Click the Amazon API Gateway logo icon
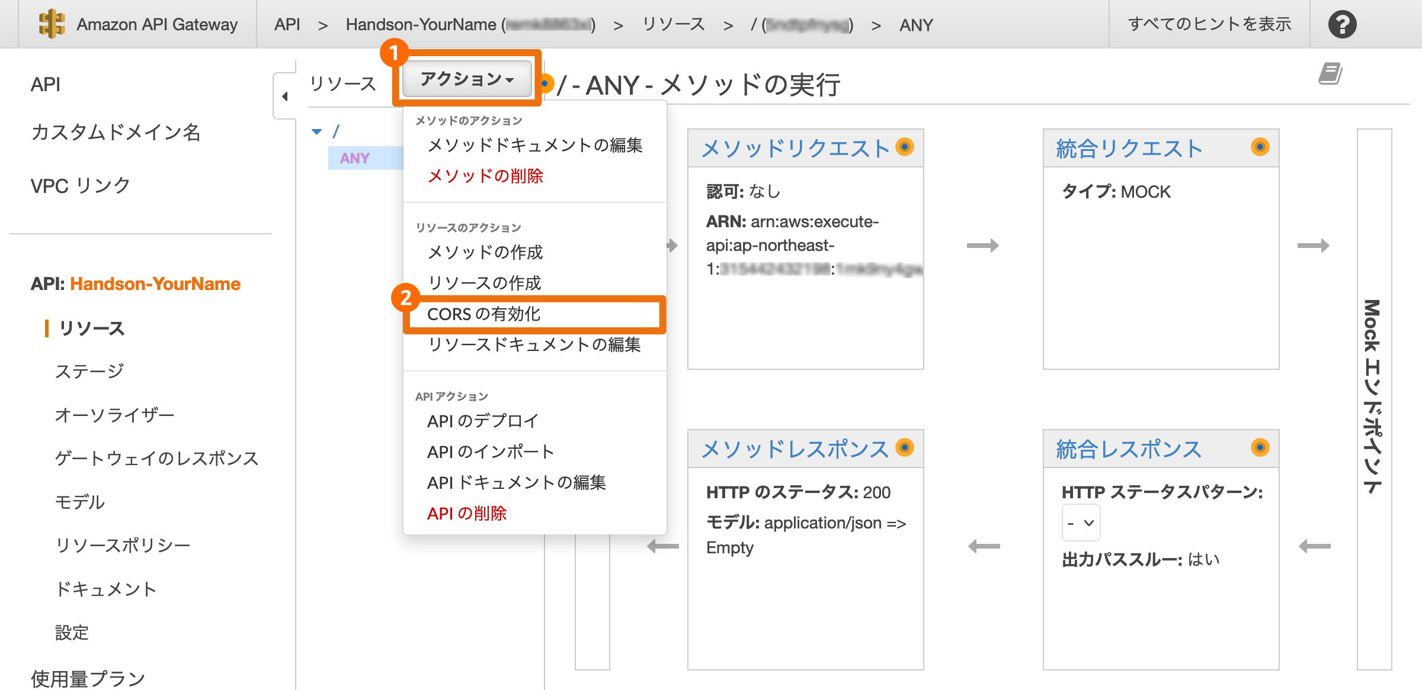This screenshot has height=690, width=1422. pos(52,24)
